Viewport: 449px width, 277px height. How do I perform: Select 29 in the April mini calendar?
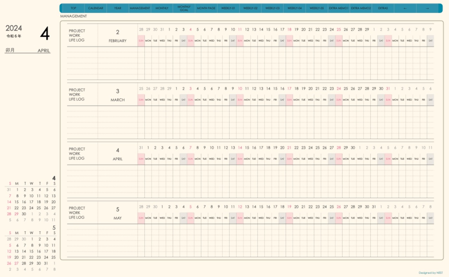point(16,214)
